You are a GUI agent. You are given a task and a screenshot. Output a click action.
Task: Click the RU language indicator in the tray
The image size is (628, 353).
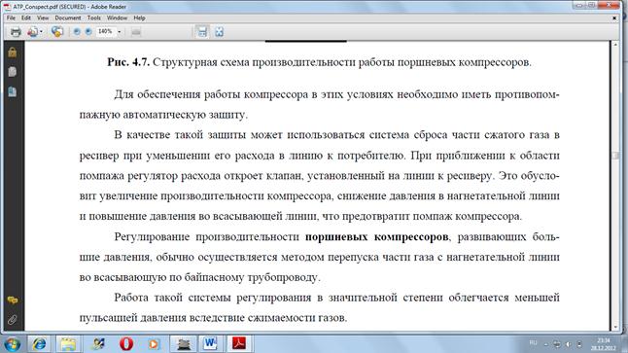click(x=533, y=342)
